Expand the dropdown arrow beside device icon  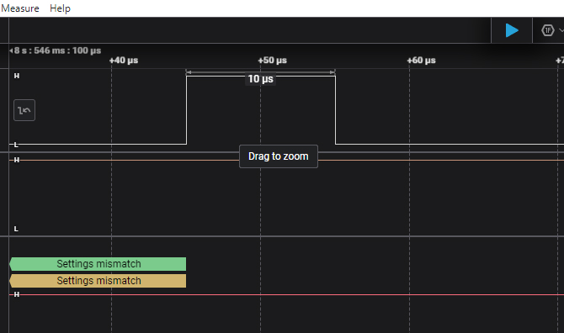[x=561, y=30]
